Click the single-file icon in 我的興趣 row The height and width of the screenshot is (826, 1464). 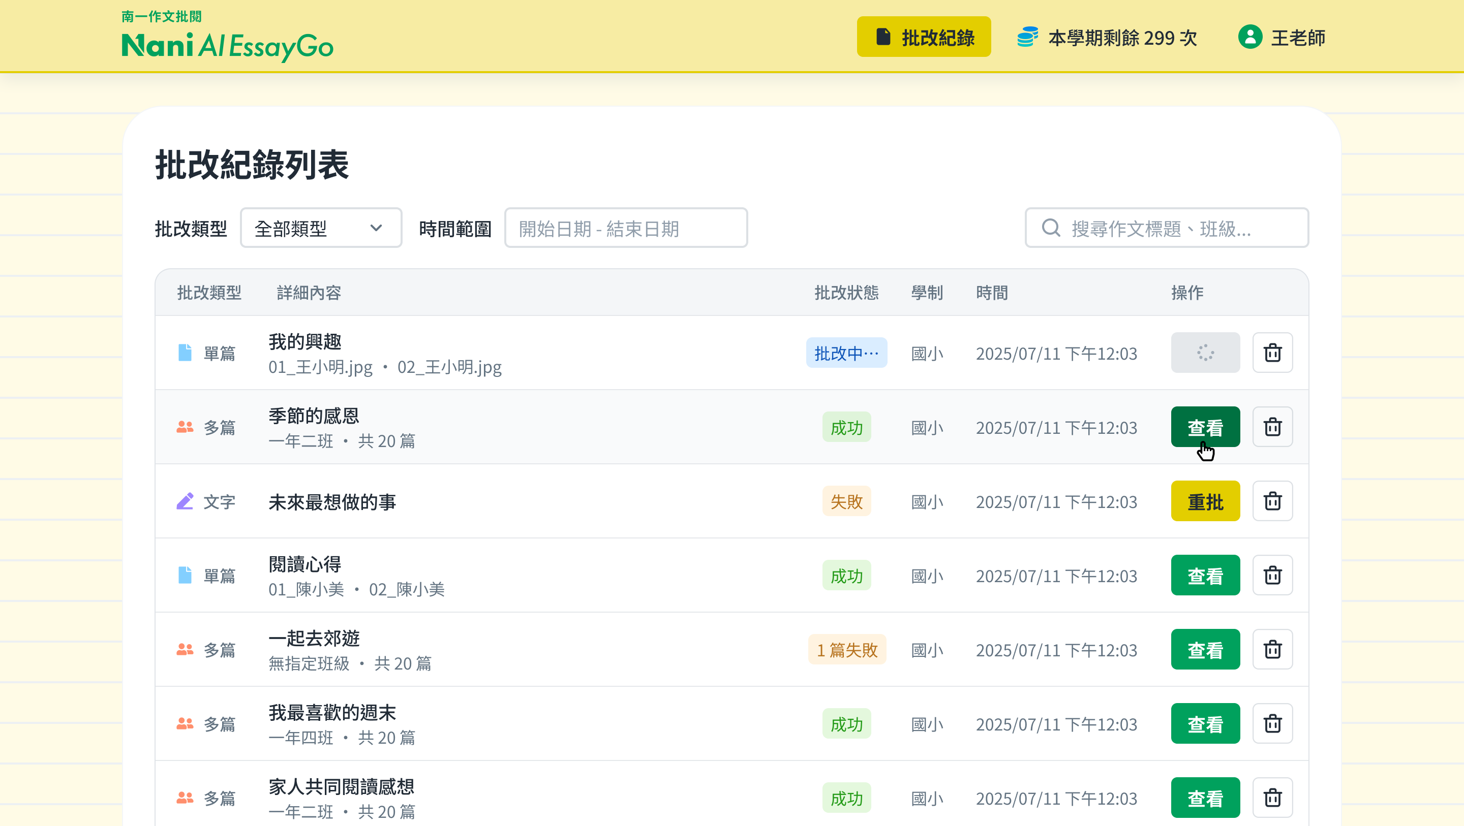[x=185, y=353]
